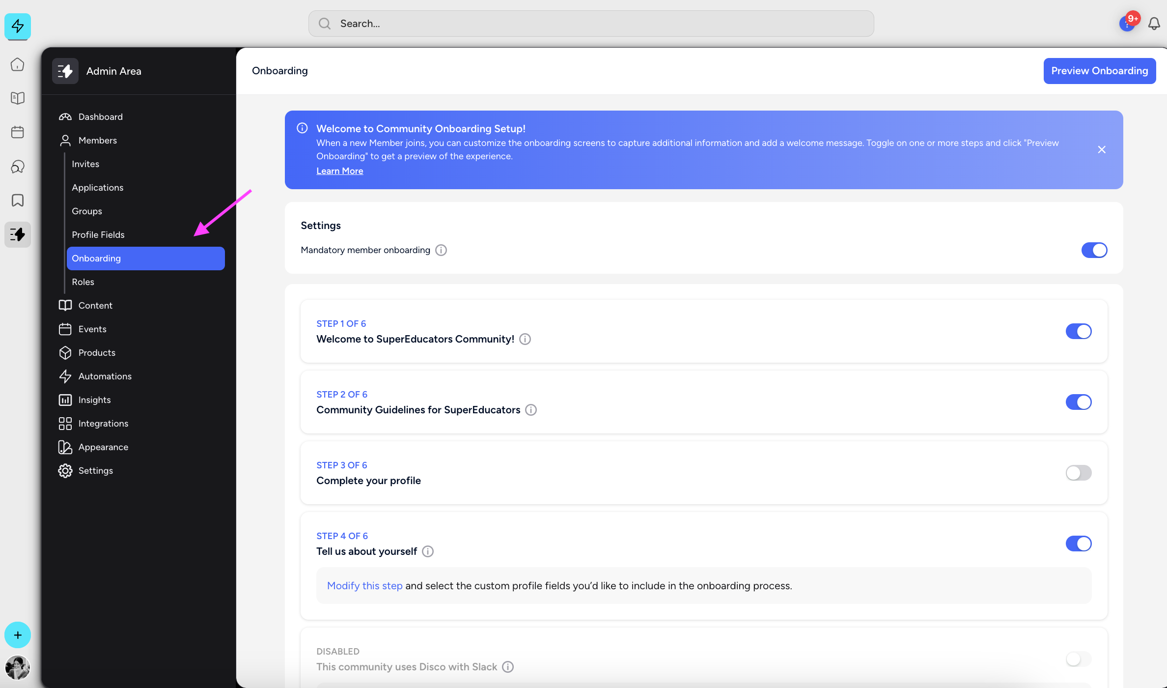Turn off the Tell us about yourself step
1167x688 pixels.
[1079, 544]
